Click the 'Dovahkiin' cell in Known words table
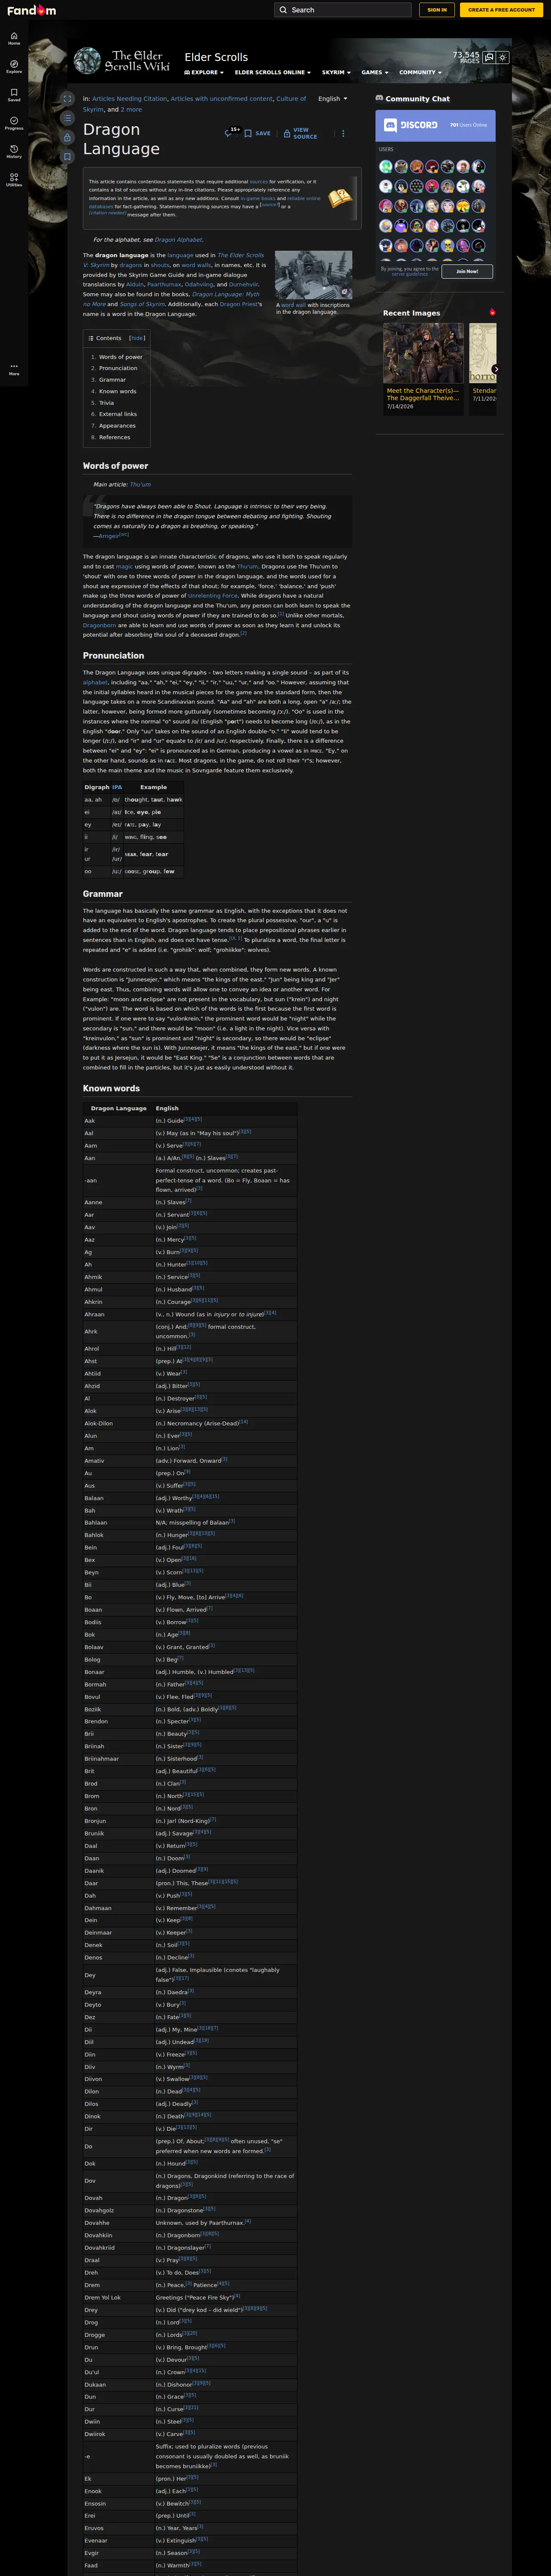The width and height of the screenshot is (551, 2576). (x=118, y=2235)
